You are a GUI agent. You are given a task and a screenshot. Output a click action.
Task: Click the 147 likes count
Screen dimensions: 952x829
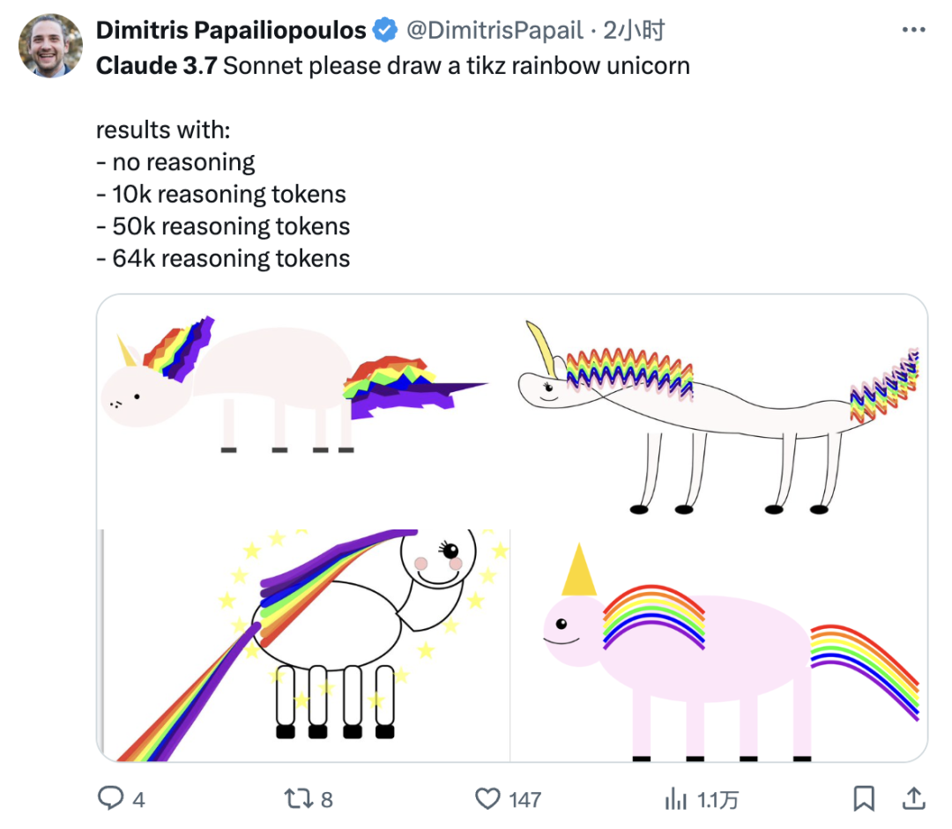click(x=525, y=799)
